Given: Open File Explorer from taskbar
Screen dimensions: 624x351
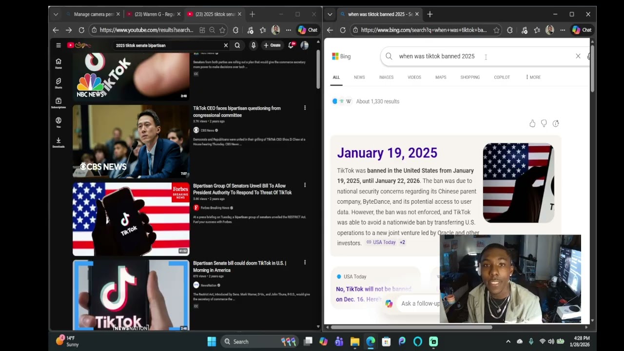Looking at the screenshot, I should coord(355,342).
